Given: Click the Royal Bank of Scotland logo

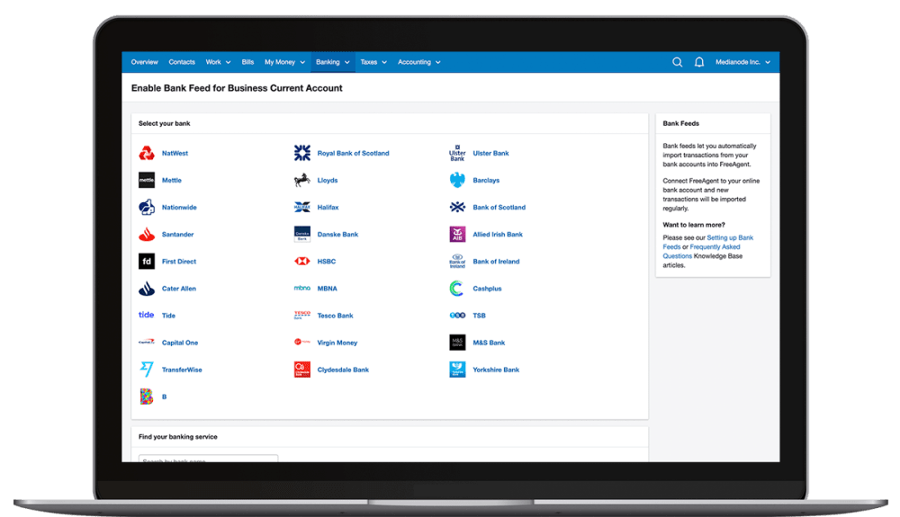Looking at the screenshot, I should tap(302, 153).
